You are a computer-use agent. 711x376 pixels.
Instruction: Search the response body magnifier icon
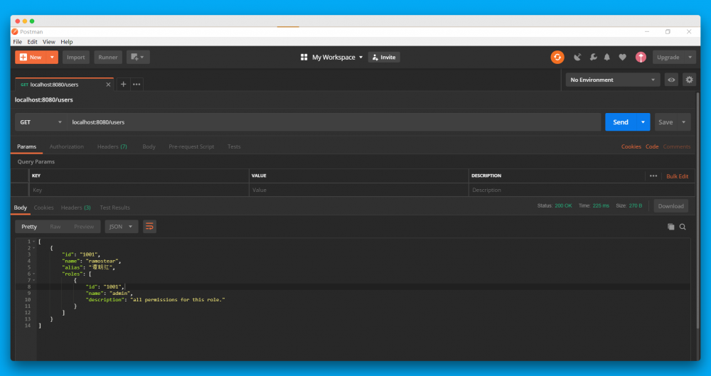(683, 227)
